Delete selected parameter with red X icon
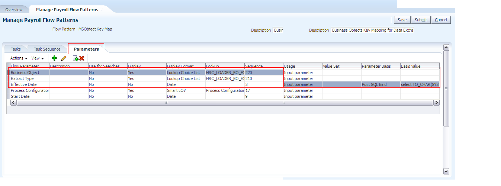 82,58
